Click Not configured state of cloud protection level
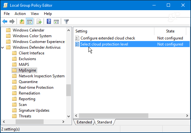The width and height of the screenshot is (191, 133). [x=170, y=44]
